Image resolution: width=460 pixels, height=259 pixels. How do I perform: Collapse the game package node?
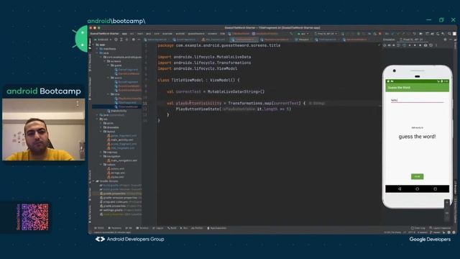pyautogui.click(x=109, y=65)
